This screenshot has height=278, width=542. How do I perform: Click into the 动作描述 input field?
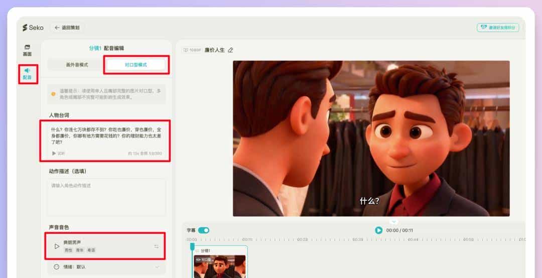106,197
